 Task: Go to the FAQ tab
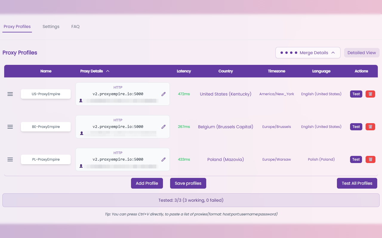pos(76,26)
